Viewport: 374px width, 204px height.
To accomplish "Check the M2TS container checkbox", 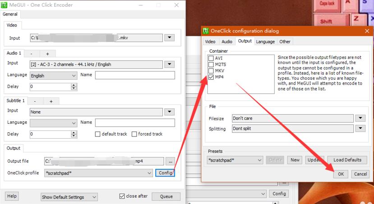I will tap(211, 64).
